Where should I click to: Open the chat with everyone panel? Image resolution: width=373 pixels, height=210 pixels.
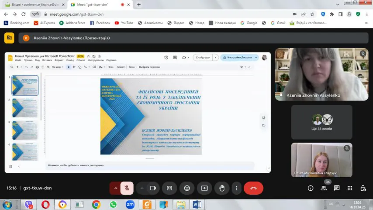click(337, 188)
